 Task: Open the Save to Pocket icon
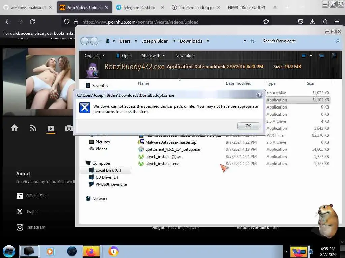pyautogui.click(x=300, y=21)
